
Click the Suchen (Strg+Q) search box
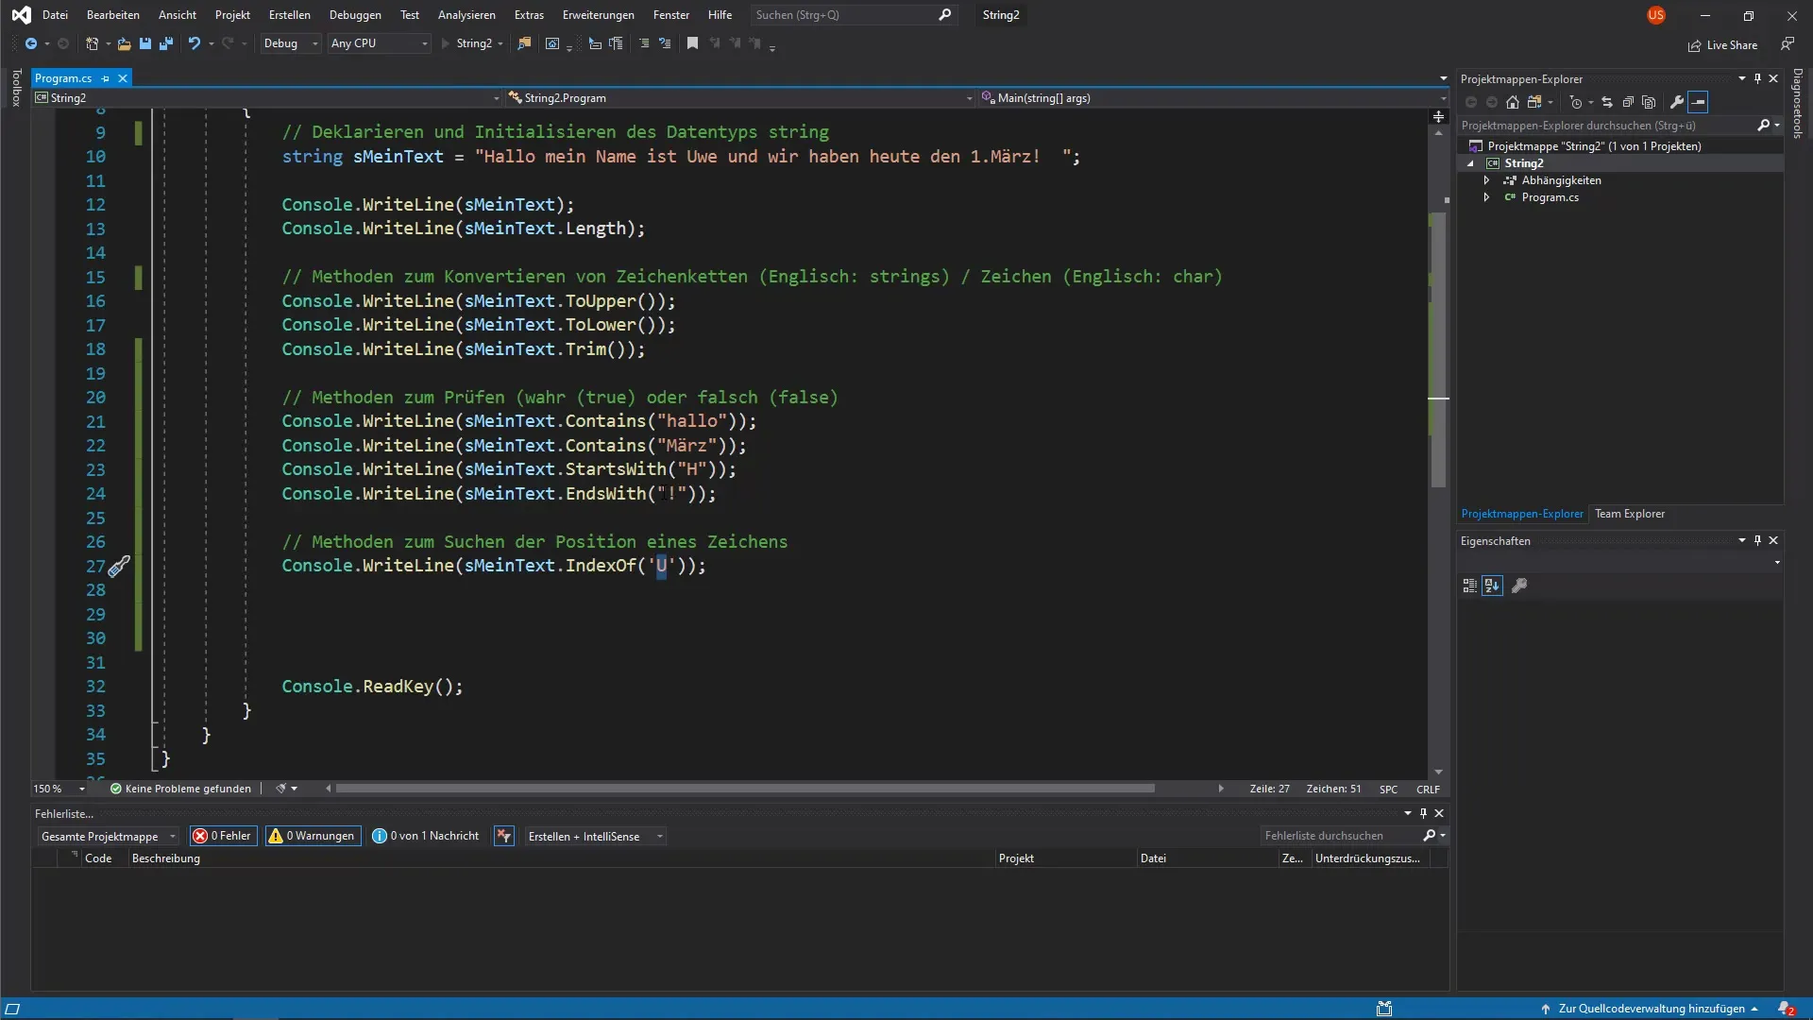point(854,15)
